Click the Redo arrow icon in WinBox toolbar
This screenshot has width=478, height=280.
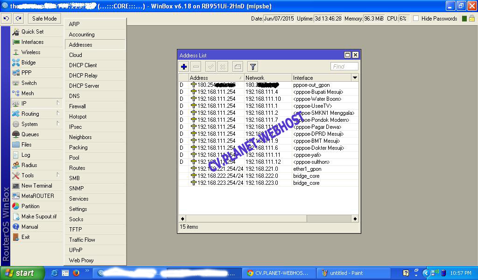18,19
